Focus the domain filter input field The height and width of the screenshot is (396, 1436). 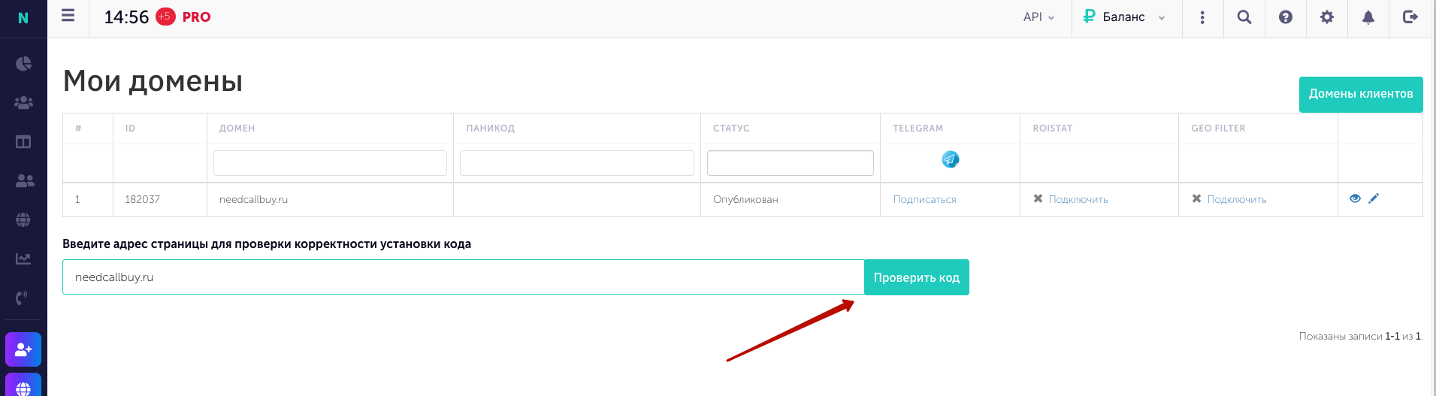coord(330,163)
